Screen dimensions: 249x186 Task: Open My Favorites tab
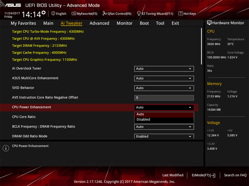point(24,23)
